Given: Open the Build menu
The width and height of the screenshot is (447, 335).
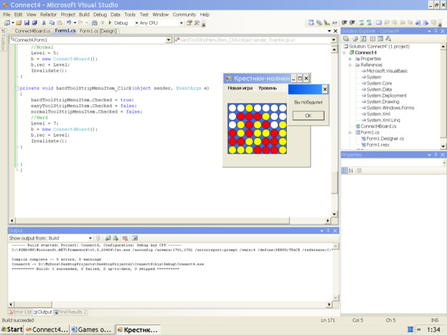Looking at the screenshot, I should click(84, 14).
